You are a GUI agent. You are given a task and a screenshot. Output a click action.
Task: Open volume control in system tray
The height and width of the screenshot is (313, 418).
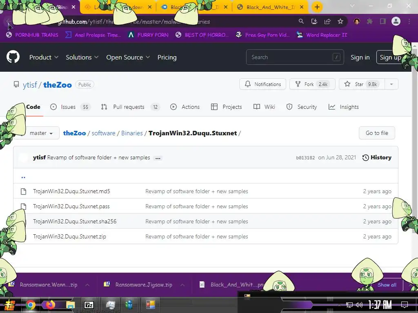[359, 305]
